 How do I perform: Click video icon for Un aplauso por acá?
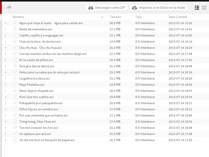[x=15, y=134]
